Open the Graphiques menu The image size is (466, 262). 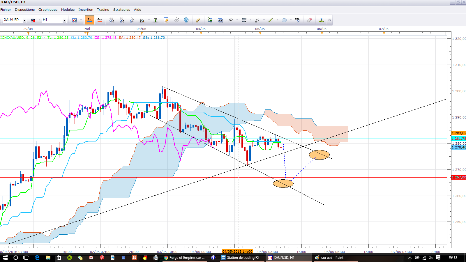pos(48,10)
